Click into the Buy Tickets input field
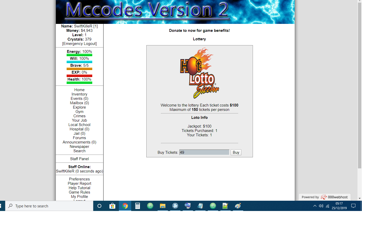This screenshot has height=231, width=369. coord(204,152)
